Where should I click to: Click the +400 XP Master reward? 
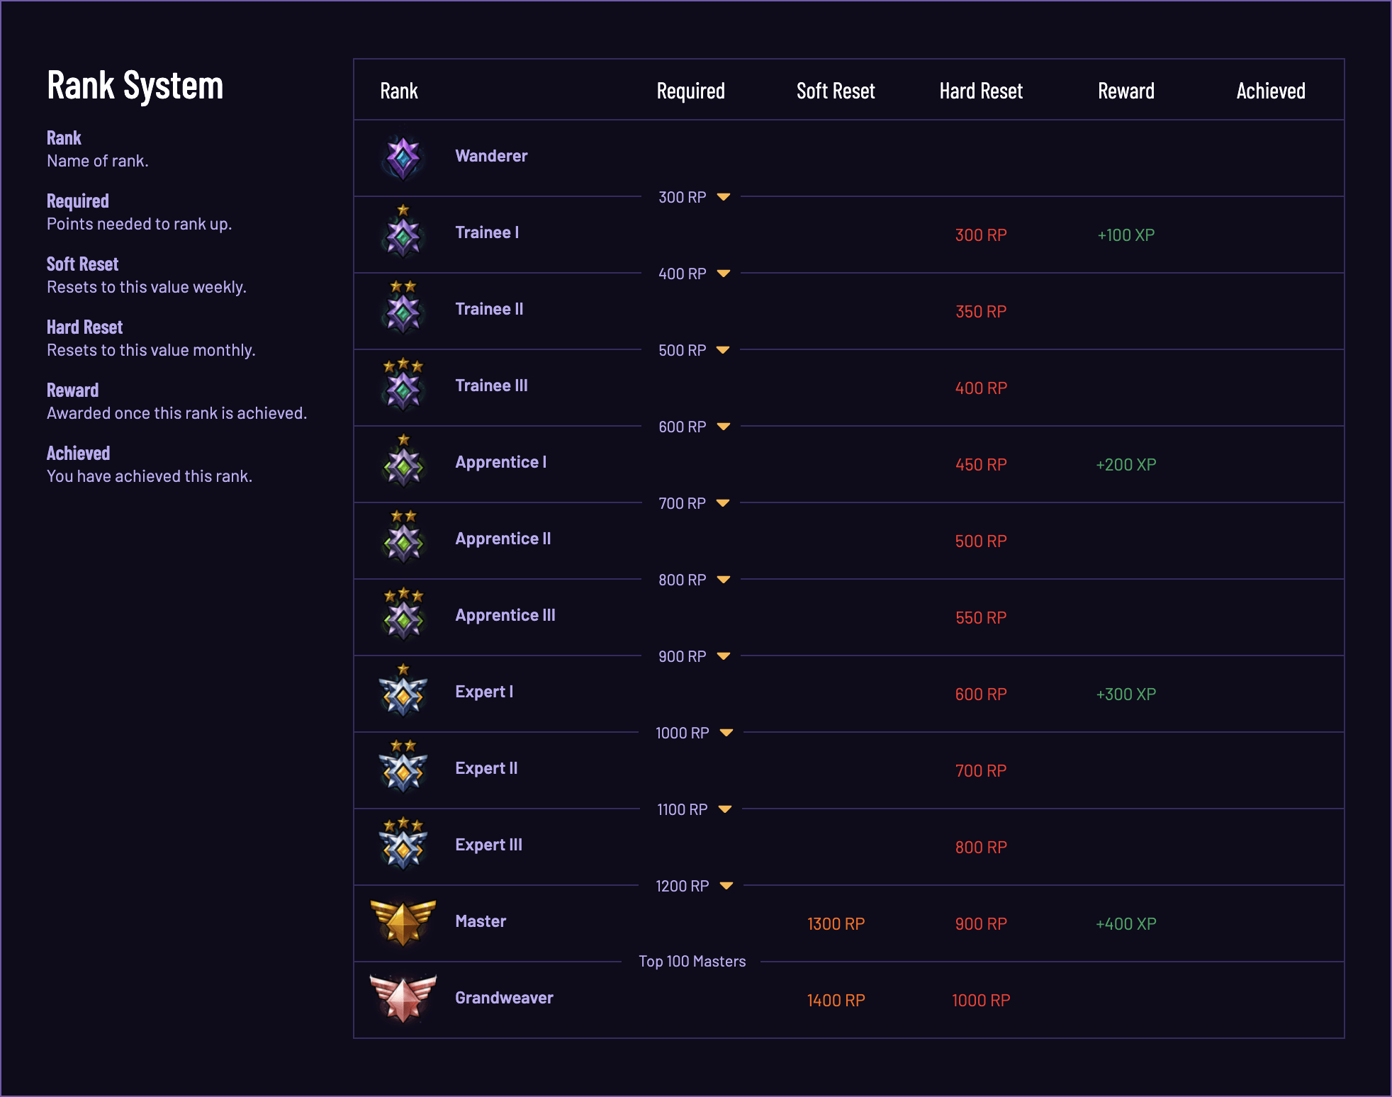[x=1126, y=924]
